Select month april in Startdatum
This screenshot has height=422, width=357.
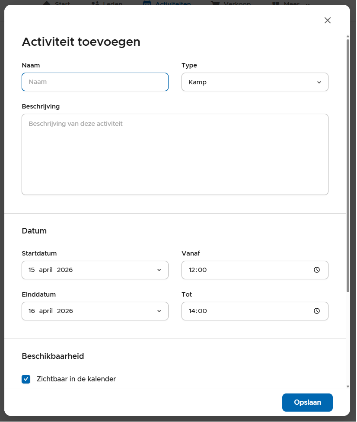tap(46, 270)
